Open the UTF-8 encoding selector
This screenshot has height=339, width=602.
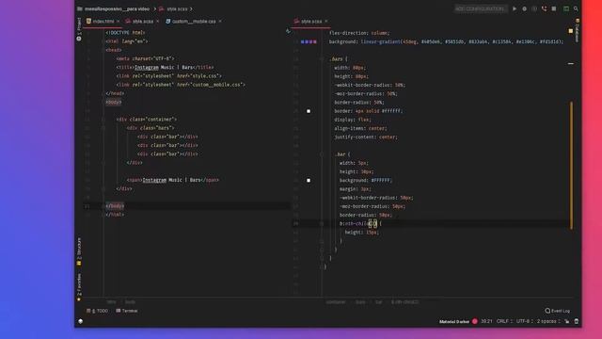coord(525,321)
